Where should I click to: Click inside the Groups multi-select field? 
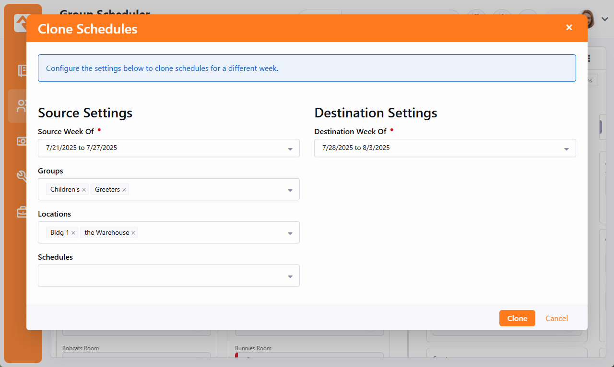(x=206, y=190)
